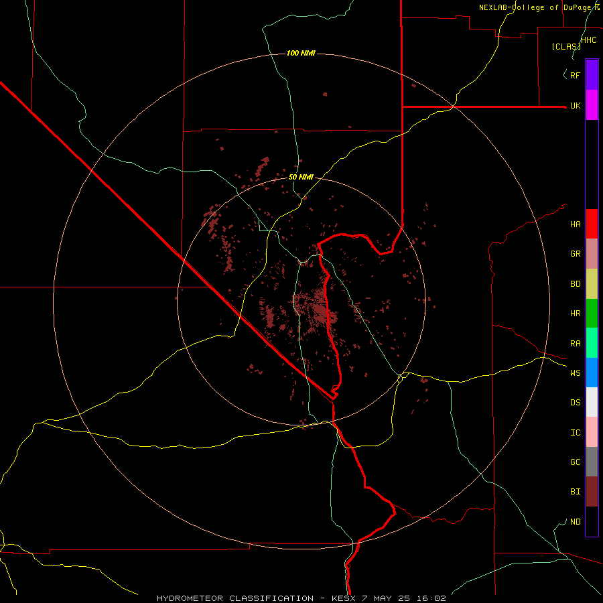The width and height of the screenshot is (603, 603).
Task: Click the 7 MAY 25 date text
Action: (387, 598)
